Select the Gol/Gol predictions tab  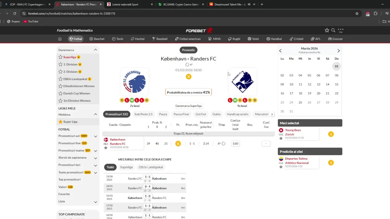tap(201, 114)
